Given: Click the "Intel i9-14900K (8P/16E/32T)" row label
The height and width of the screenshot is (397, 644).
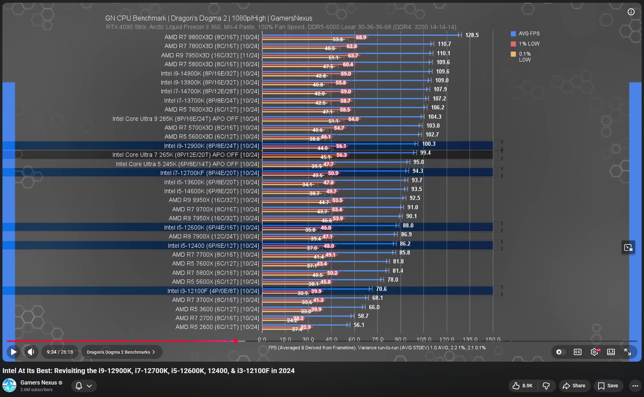Looking at the screenshot, I should (x=210, y=74).
